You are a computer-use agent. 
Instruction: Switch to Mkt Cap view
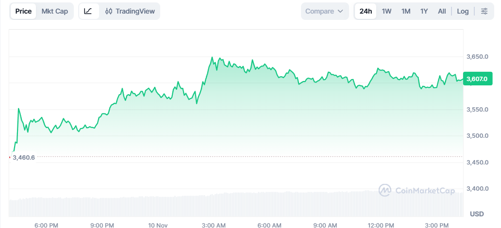click(55, 11)
